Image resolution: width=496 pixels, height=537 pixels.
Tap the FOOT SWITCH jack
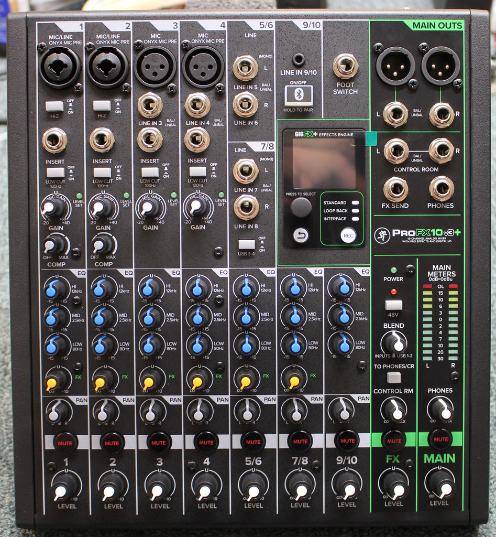tap(346, 66)
